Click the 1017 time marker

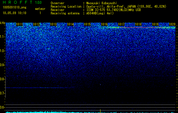click(121, 24)
